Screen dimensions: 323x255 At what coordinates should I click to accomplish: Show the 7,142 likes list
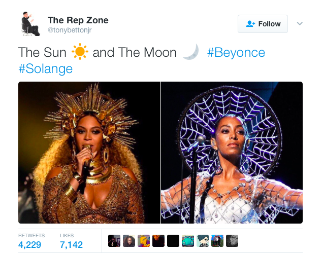tap(71, 241)
